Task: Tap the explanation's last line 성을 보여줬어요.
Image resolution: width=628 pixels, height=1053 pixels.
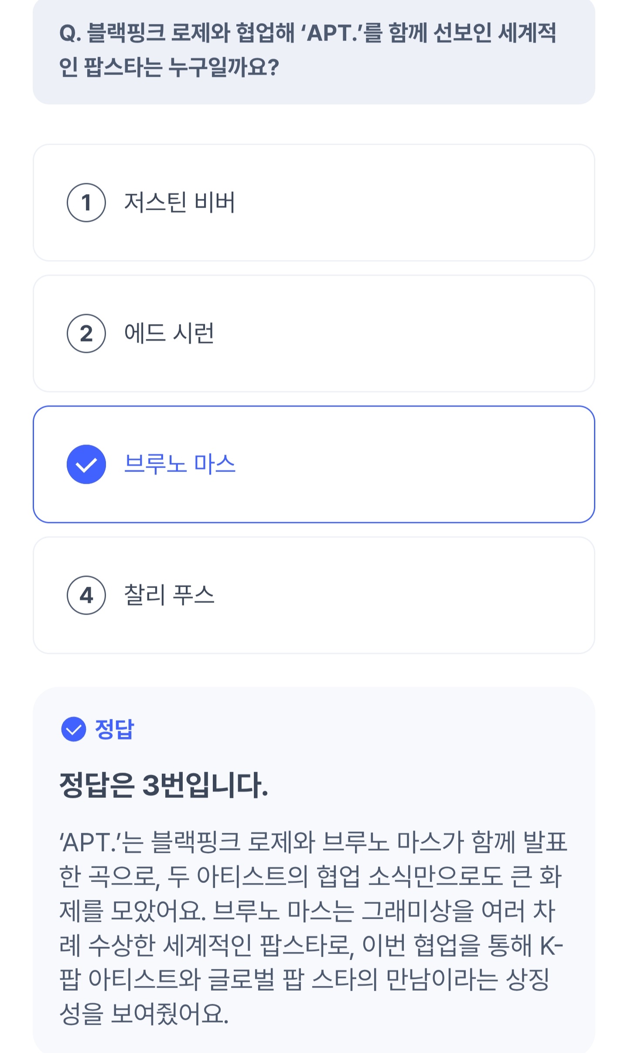Action: coord(144,1014)
